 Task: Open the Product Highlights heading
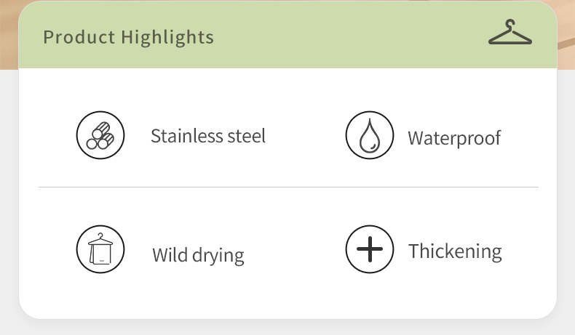tap(128, 37)
